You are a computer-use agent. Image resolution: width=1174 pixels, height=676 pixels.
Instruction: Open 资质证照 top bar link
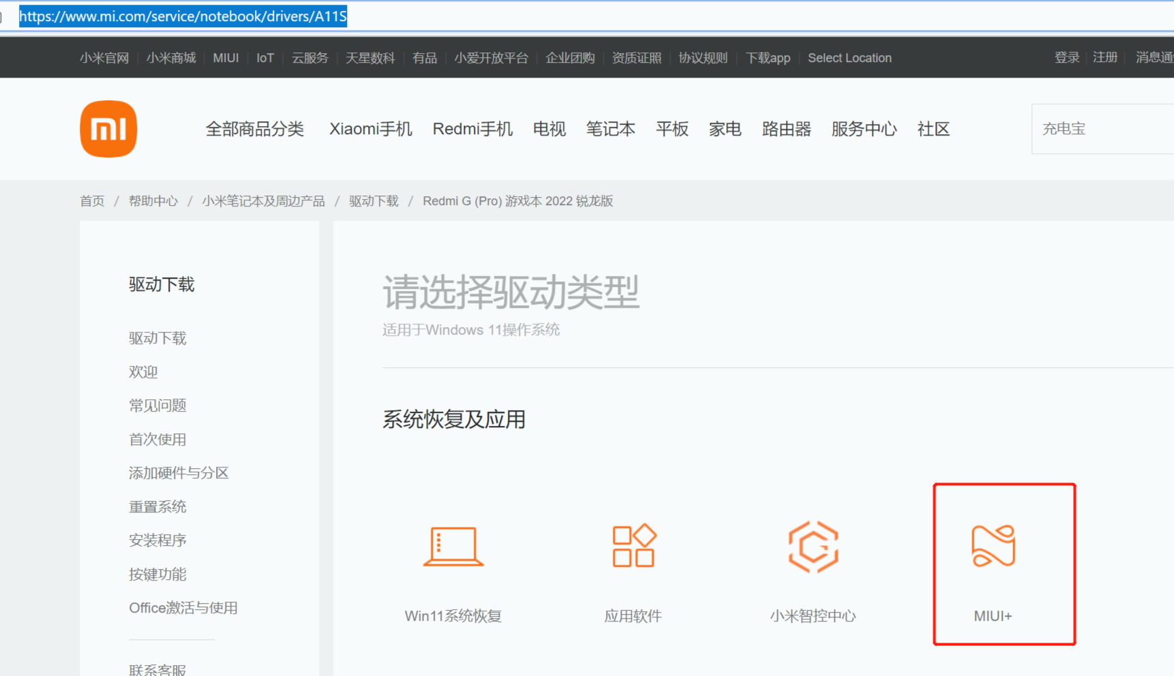(637, 58)
